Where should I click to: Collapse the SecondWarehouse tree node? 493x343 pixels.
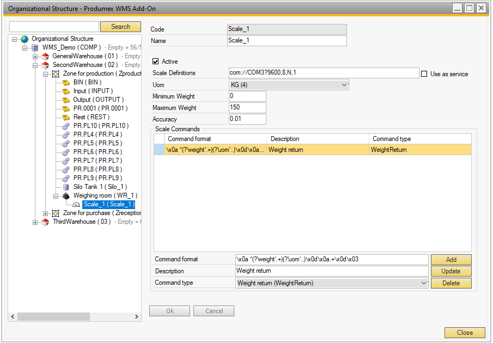tap(35, 65)
